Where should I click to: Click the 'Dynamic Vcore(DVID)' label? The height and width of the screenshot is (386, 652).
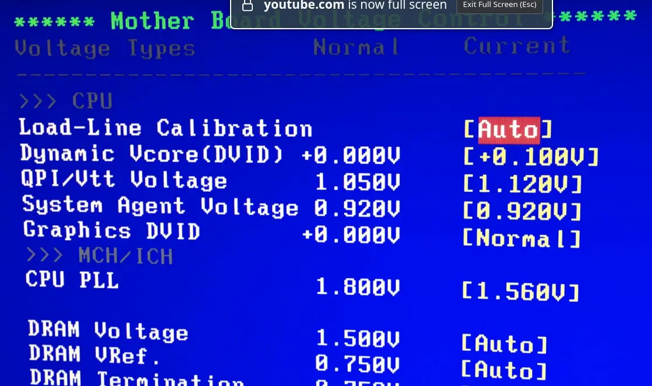coord(152,154)
